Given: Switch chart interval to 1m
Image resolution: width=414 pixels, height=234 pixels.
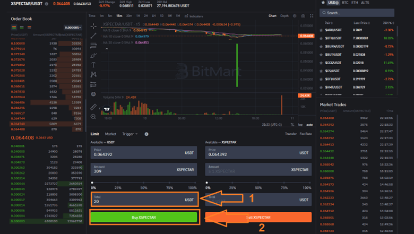Looking at the screenshot, I should point(101,16).
